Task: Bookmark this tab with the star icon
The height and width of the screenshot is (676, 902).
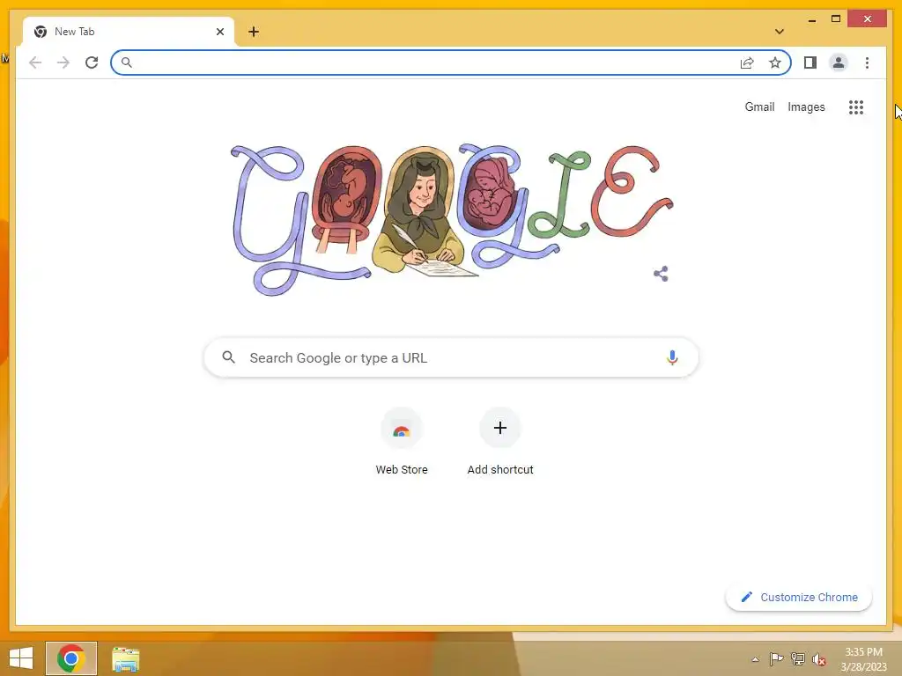Action: pos(775,62)
